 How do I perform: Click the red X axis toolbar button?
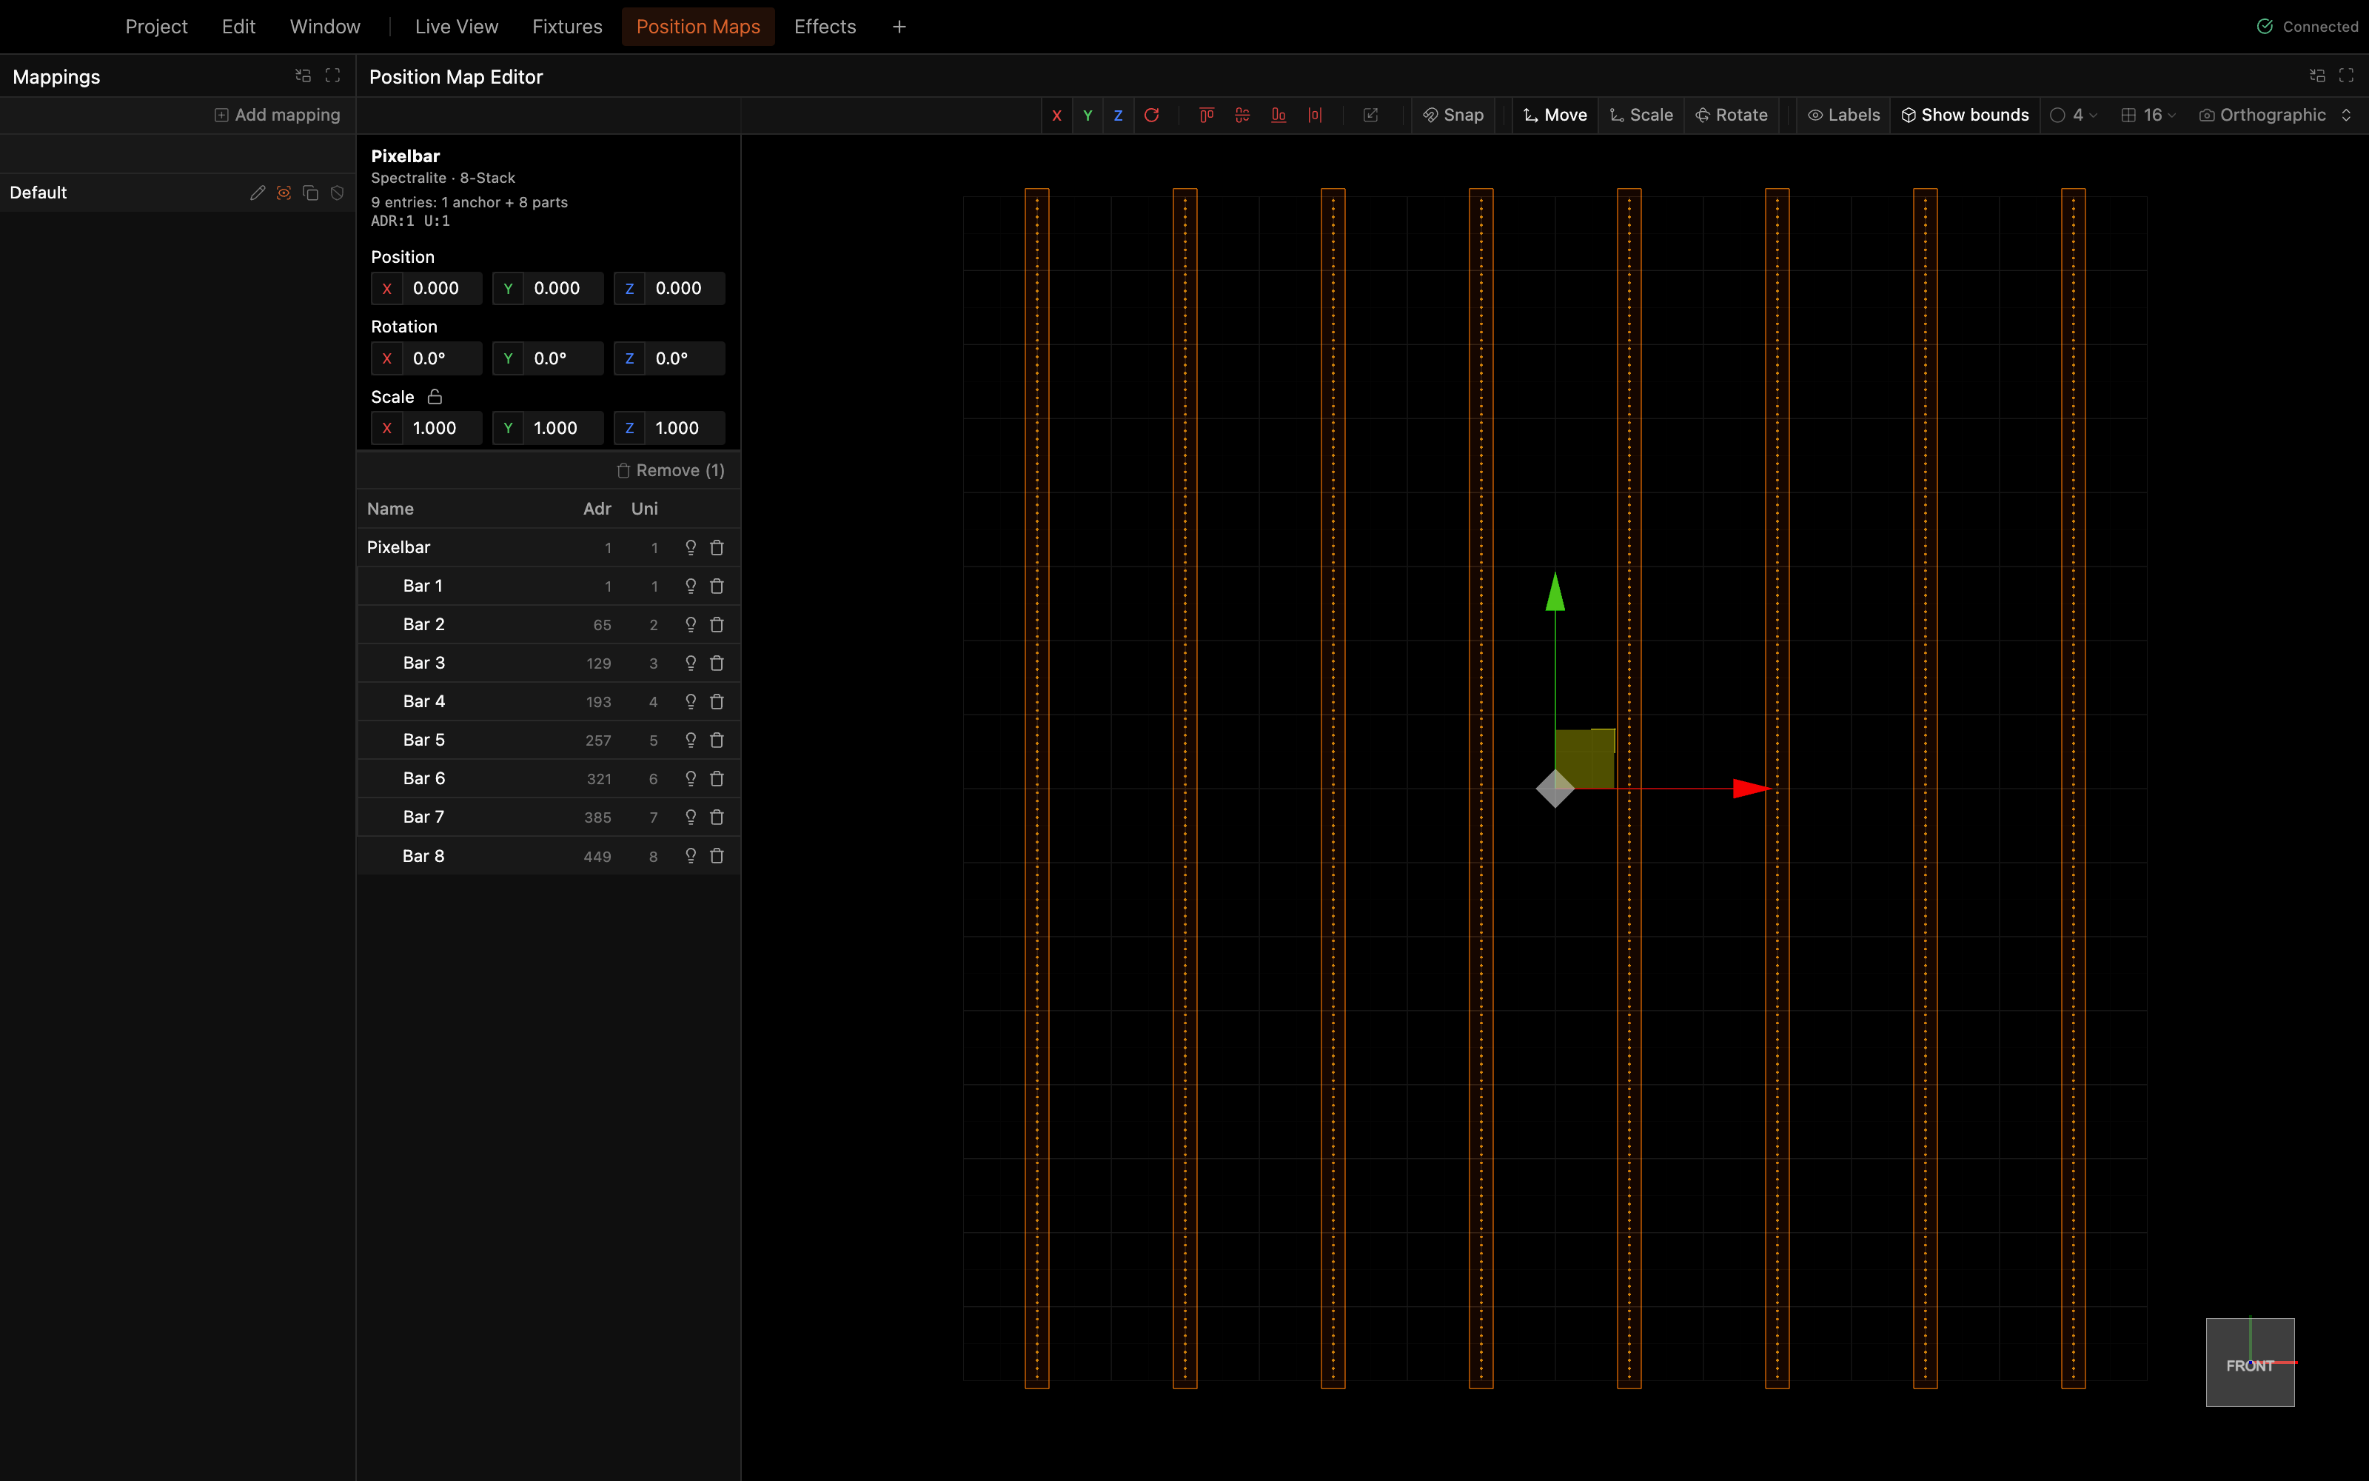coord(1056,116)
